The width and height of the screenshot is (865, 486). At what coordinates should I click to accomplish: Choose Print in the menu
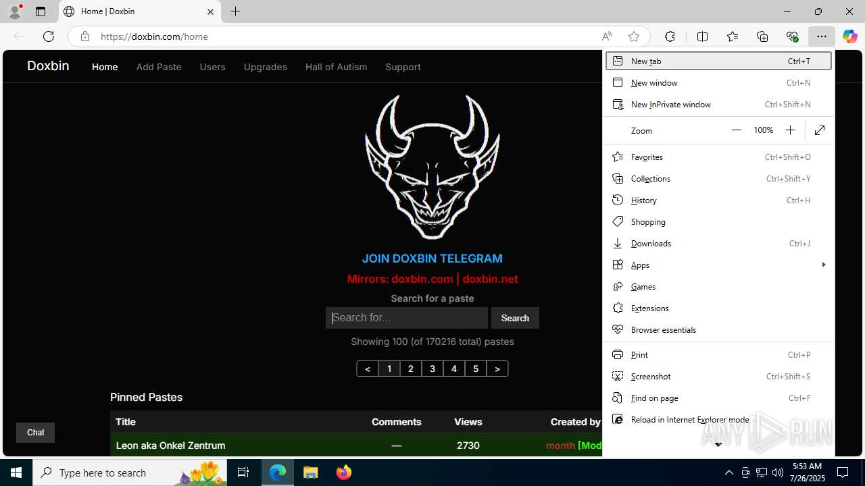tap(718, 354)
